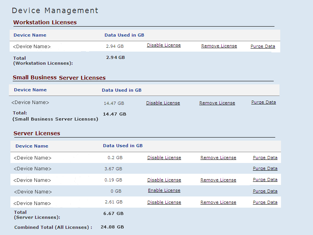
Task: Purge data on server using 0 GB
Action: (265, 191)
